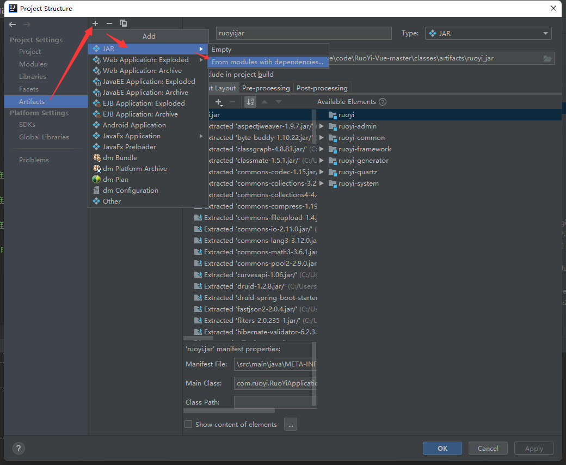Screen dimensions: 566x465
Task: Toggle sort elements by name icon
Action: click(x=250, y=102)
